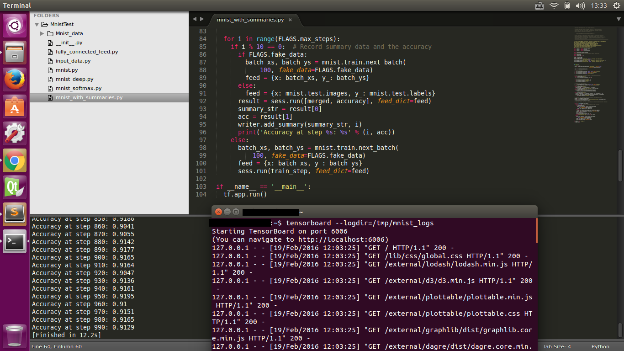624x351 pixels.
Task: Click Python syntax selector in status bar
Action: coord(600,346)
